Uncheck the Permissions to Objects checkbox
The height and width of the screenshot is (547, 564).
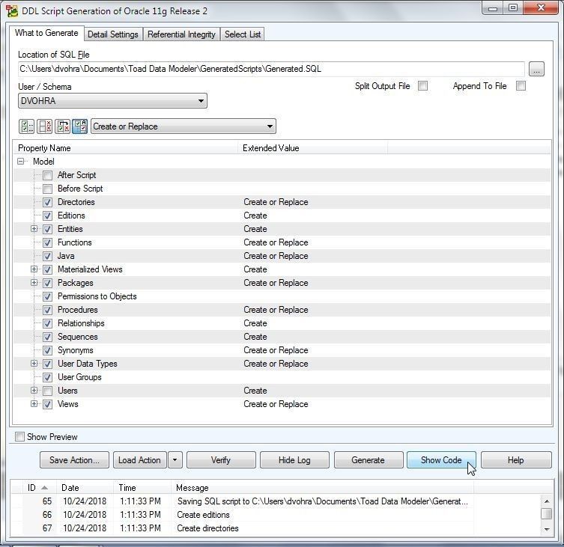click(x=47, y=296)
